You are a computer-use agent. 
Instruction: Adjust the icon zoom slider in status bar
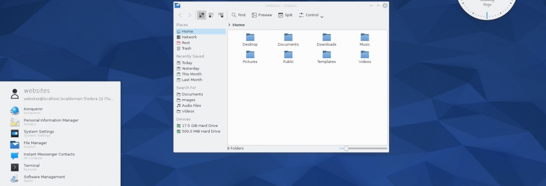coord(363,148)
